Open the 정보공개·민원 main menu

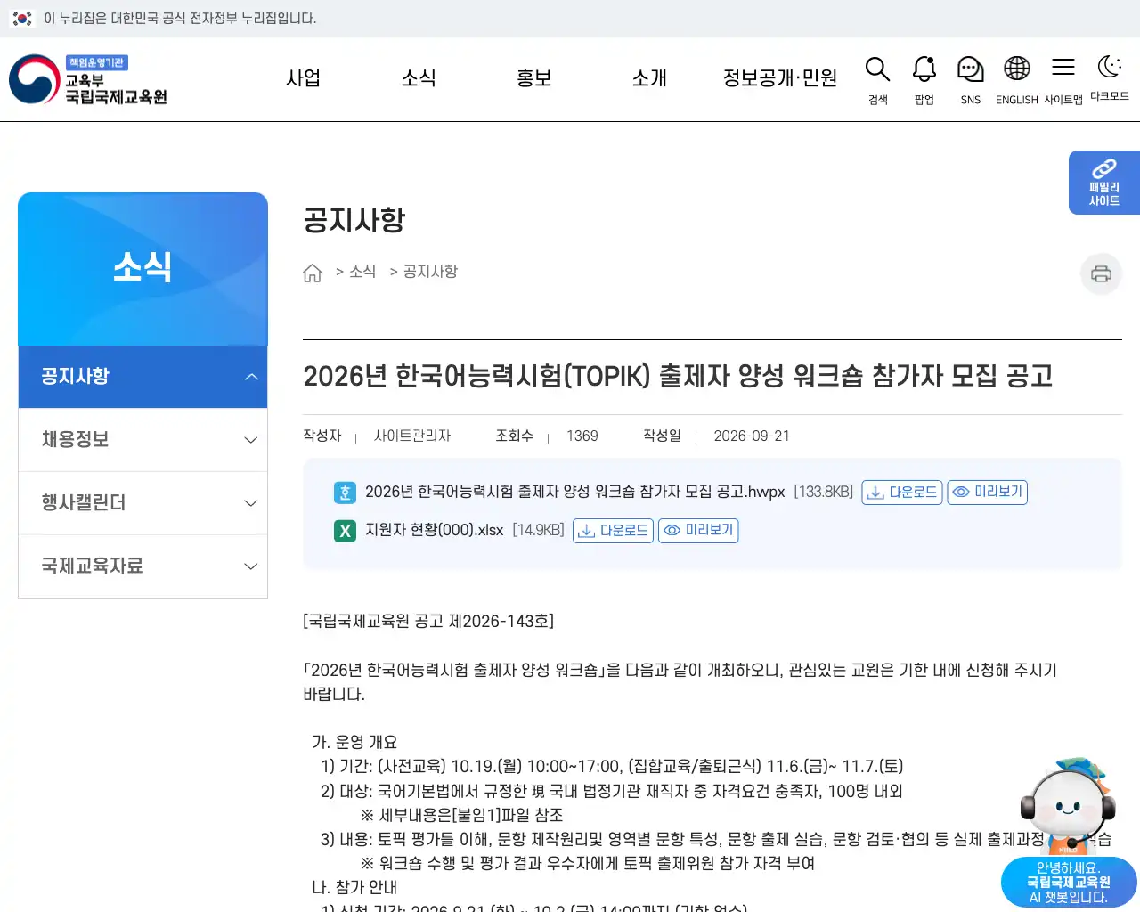(780, 78)
